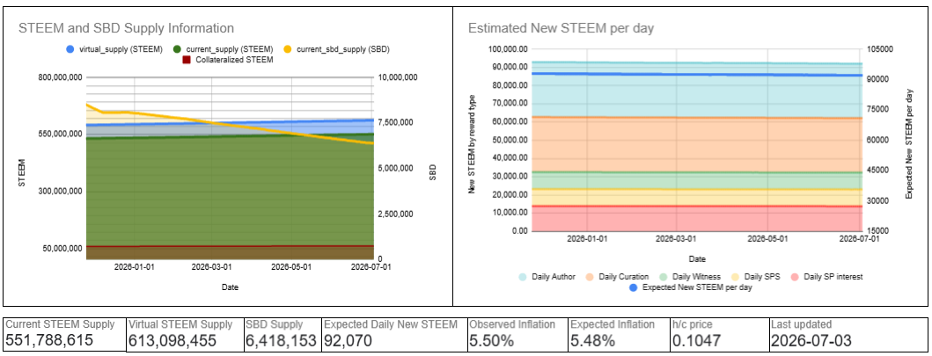The height and width of the screenshot is (356, 932).
Task: Click the 'Collateralized STEEM' legend label
Action: pos(234,60)
